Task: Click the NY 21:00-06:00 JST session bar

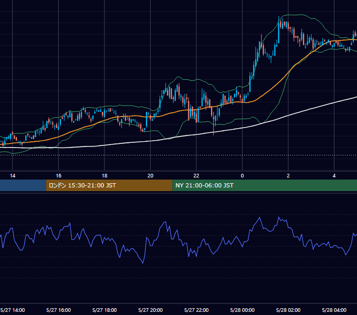Action: 265,185
